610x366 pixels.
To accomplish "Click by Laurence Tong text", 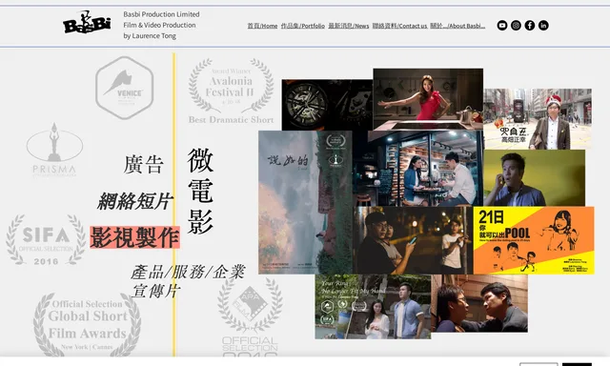I will coord(150,36).
